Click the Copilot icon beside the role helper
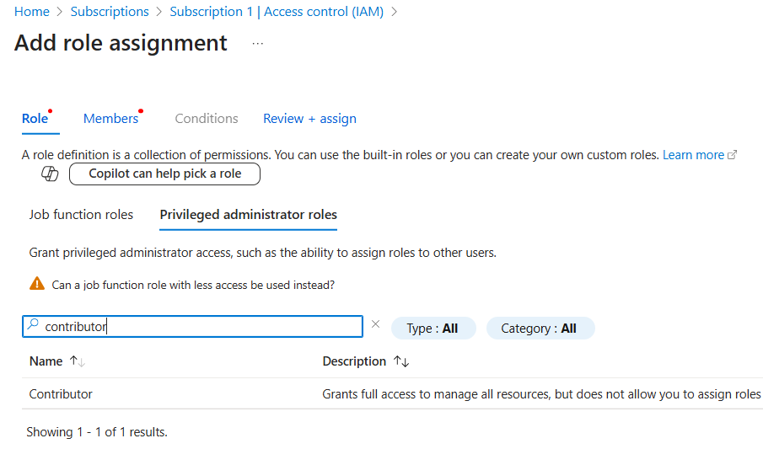Viewport: 763px width, 449px height. (50, 174)
